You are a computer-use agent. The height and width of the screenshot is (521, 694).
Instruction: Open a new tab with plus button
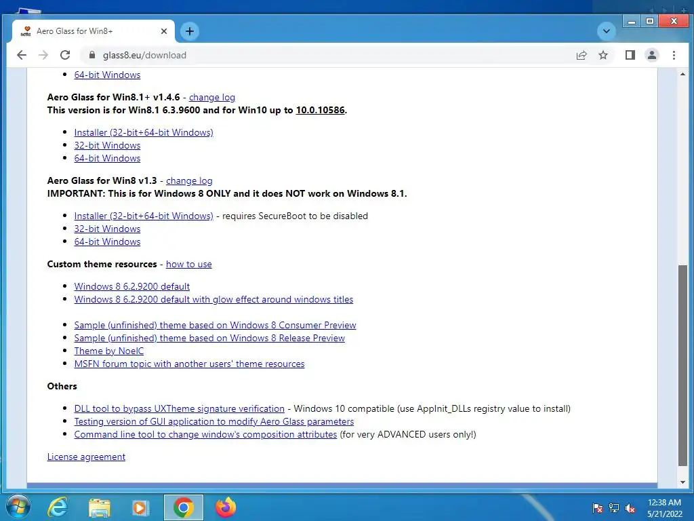click(x=190, y=31)
